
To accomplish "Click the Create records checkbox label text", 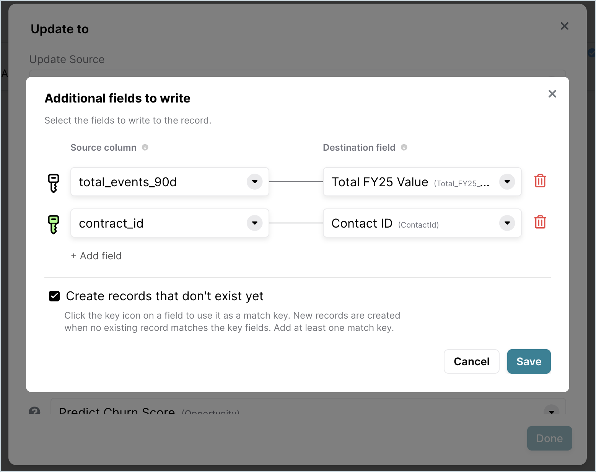I will coord(164,296).
